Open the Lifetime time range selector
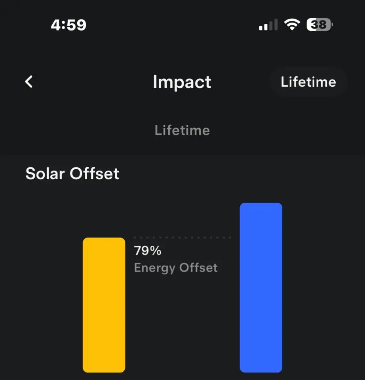 [x=308, y=82]
